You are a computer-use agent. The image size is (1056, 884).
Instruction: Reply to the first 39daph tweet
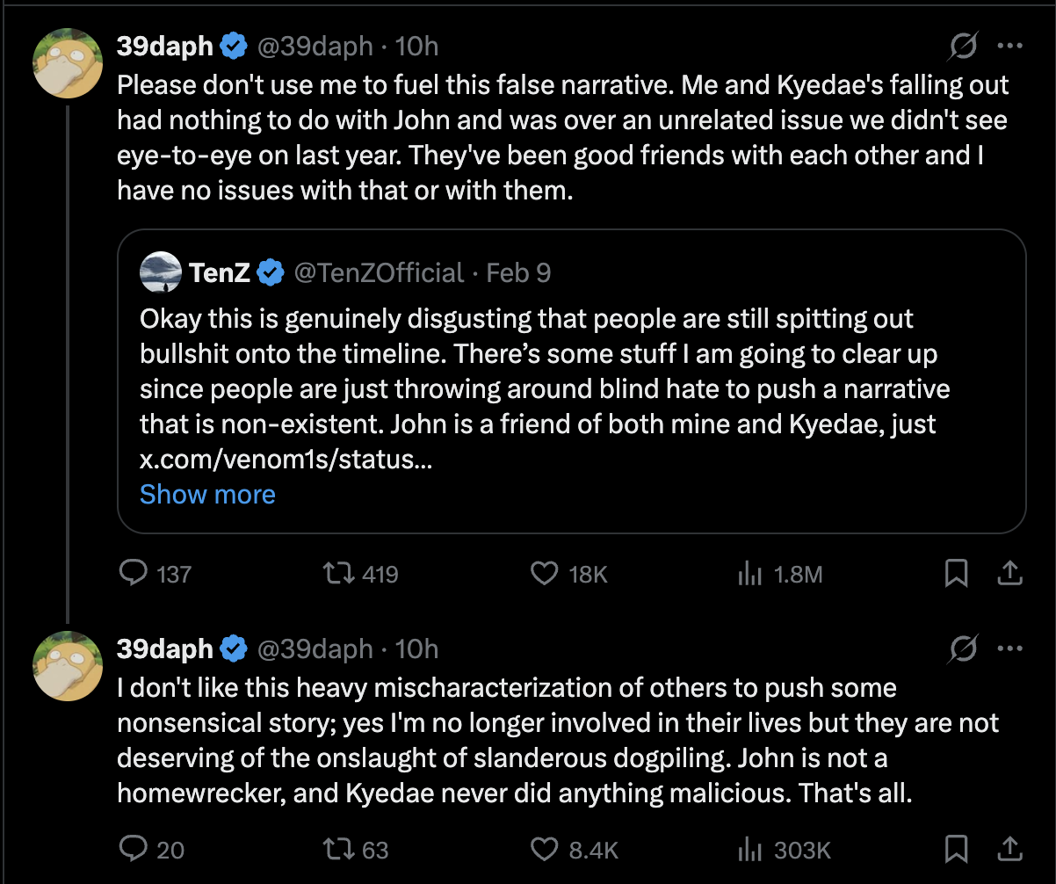[x=133, y=574]
